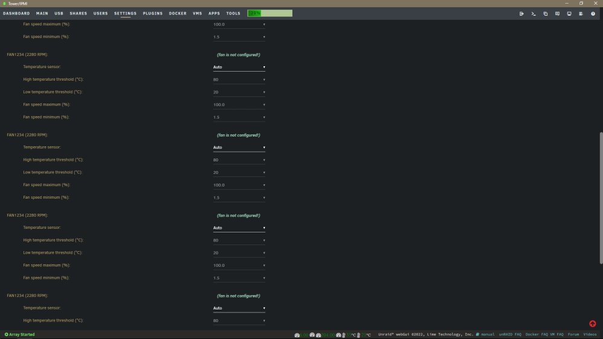Open the USB menu item
The image size is (603, 339).
(59, 13)
